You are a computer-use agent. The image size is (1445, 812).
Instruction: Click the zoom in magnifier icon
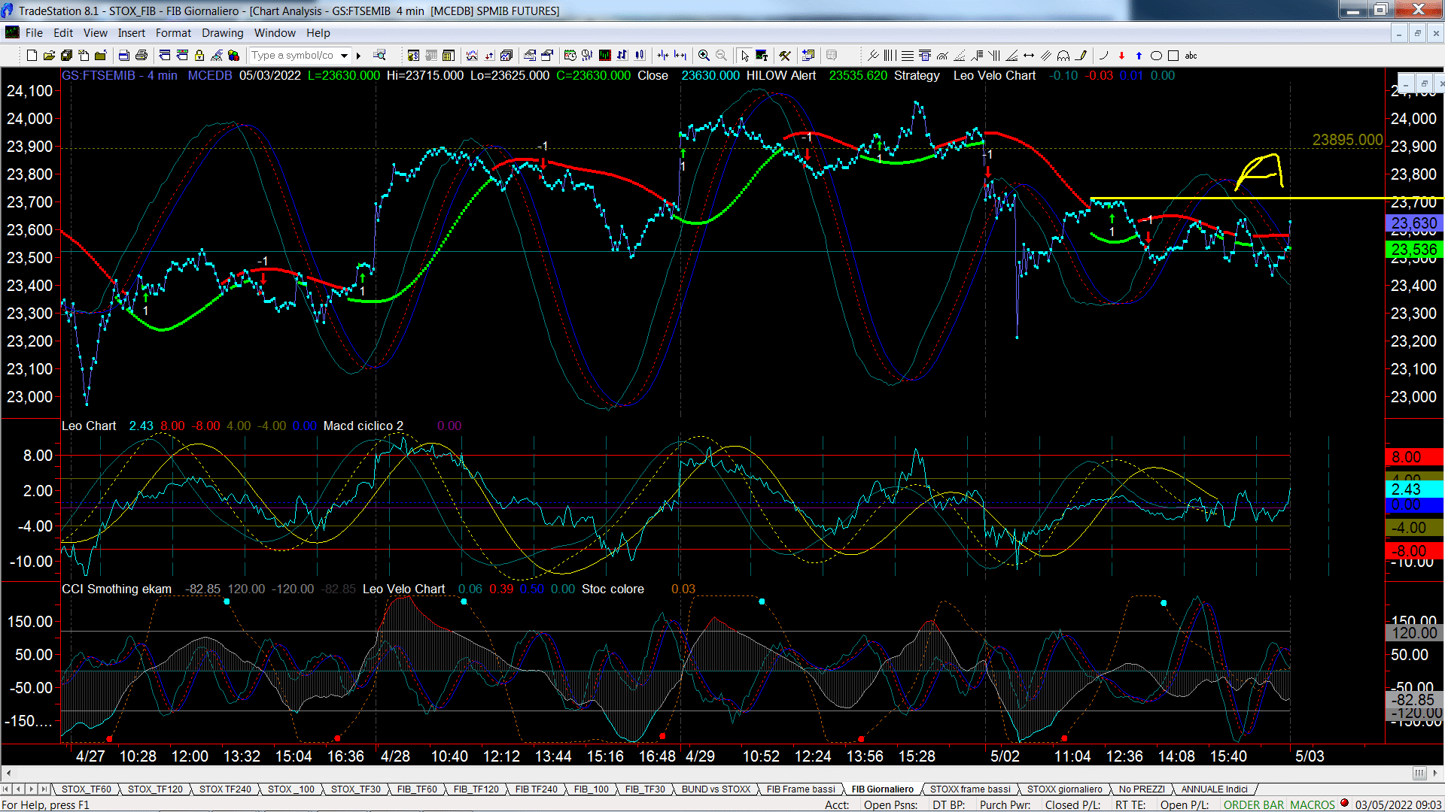tap(704, 56)
